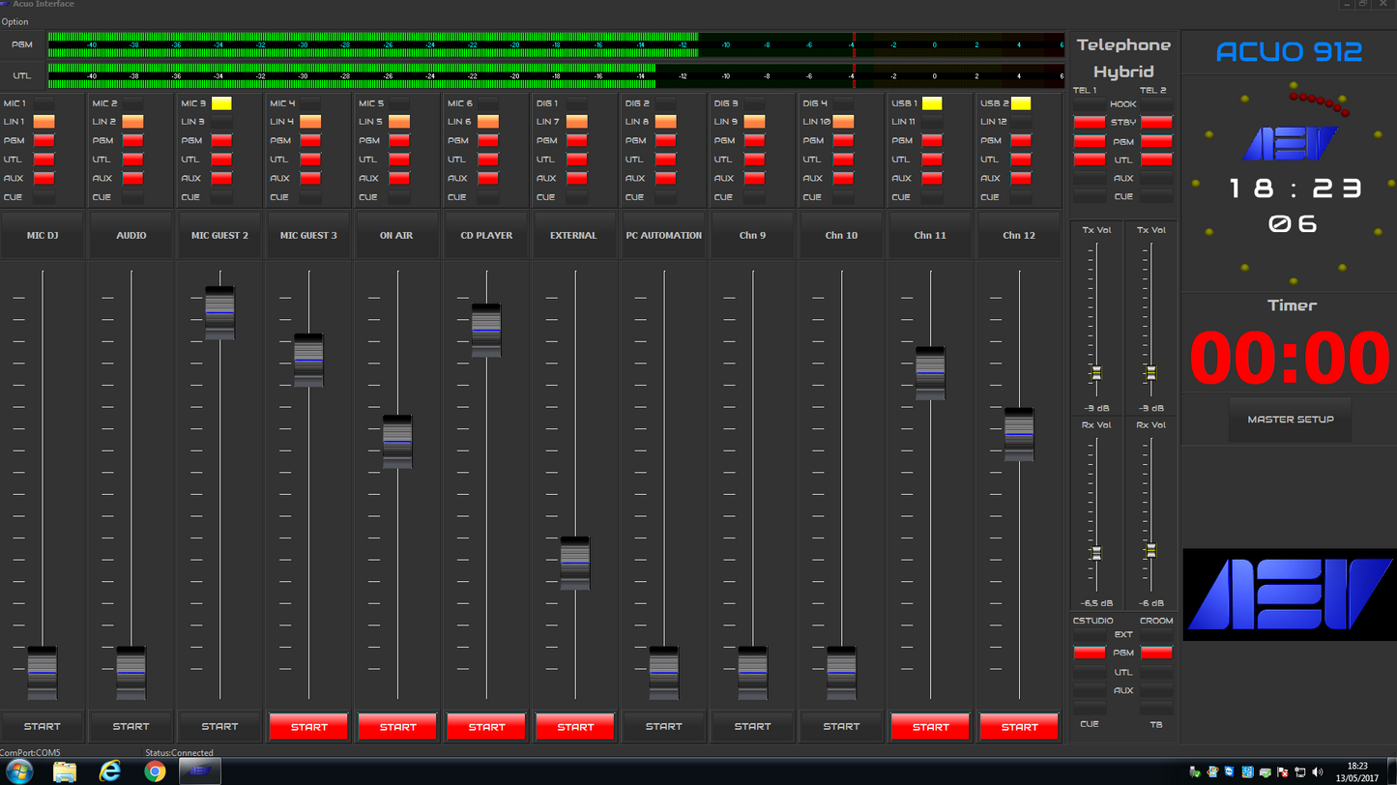Click the volume speaker icon in system tray
Viewport: 1397px width, 785px height.
click(x=1317, y=771)
